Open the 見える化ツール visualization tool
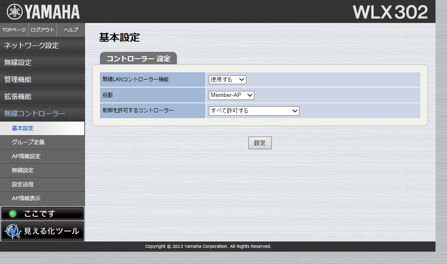This screenshot has width=447, height=264. click(43, 231)
